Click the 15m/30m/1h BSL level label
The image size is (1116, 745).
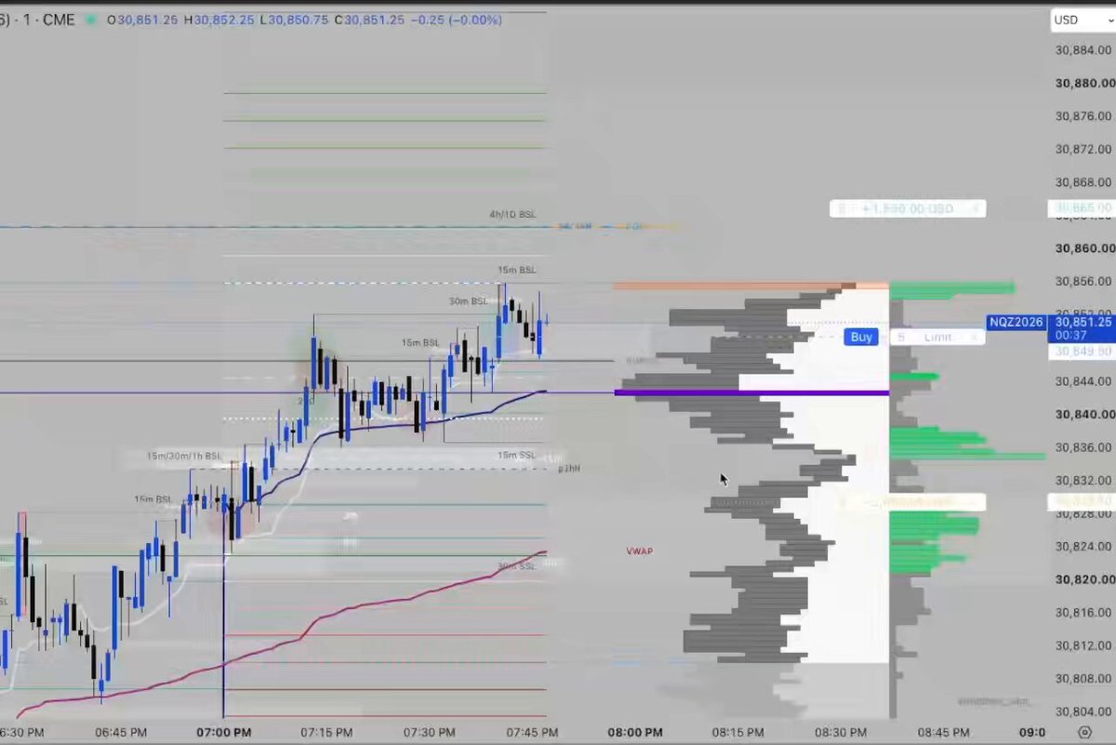click(x=184, y=457)
